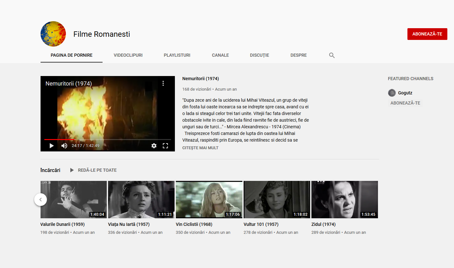Screen dimensions: 454x268
Task: Open the featured video's three-dot menu
Action: [163, 83]
